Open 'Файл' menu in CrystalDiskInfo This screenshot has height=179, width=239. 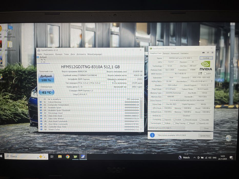39,54
